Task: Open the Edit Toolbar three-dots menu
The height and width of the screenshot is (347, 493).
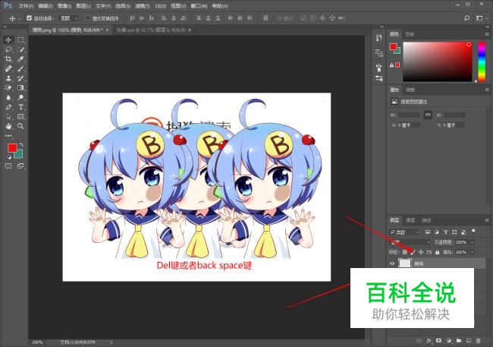Action: [x=8, y=136]
